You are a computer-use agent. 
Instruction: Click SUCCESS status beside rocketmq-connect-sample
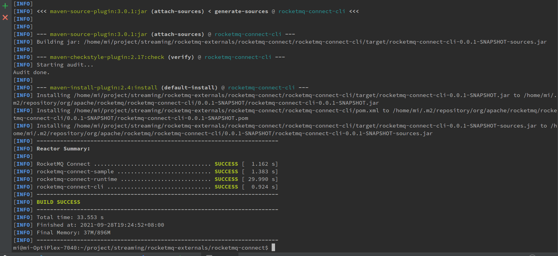(x=226, y=171)
